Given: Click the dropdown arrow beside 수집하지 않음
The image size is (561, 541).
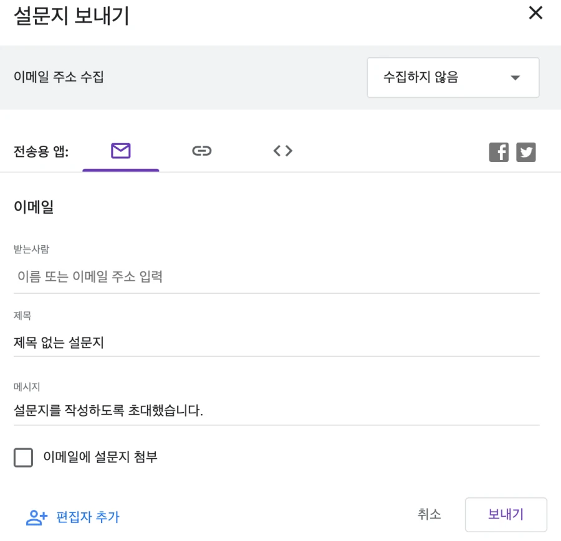Looking at the screenshot, I should 515,77.
